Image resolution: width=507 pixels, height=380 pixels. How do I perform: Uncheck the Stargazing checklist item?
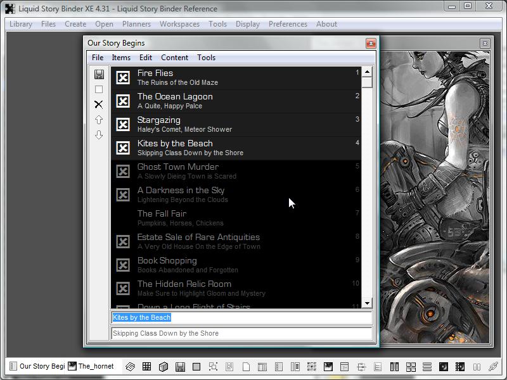tap(123, 125)
